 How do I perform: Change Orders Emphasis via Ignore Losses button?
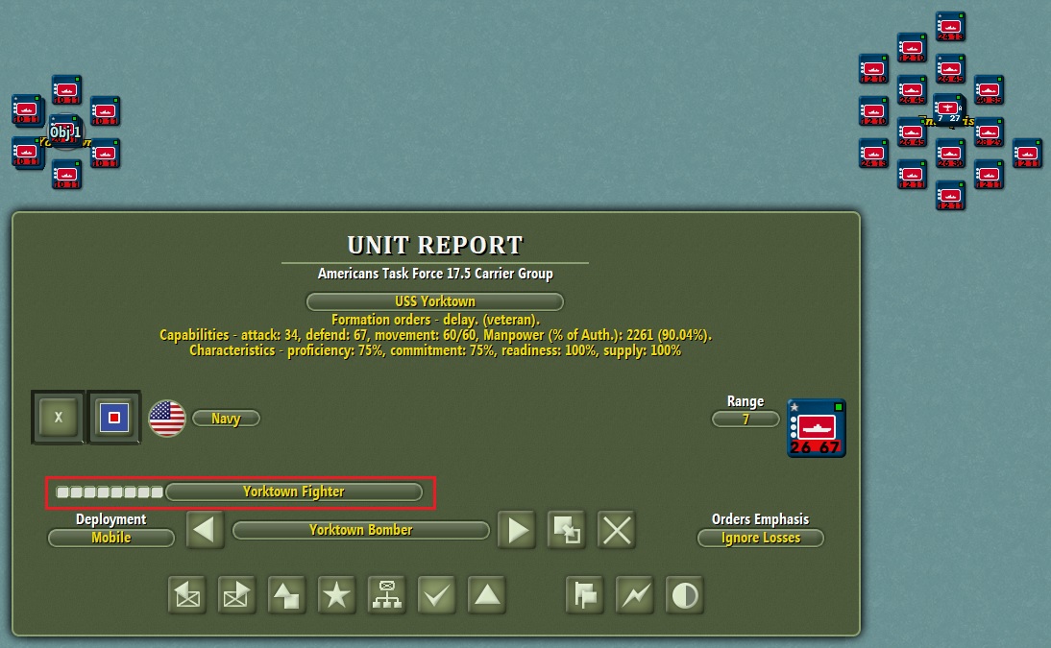[x=761, y=539]
